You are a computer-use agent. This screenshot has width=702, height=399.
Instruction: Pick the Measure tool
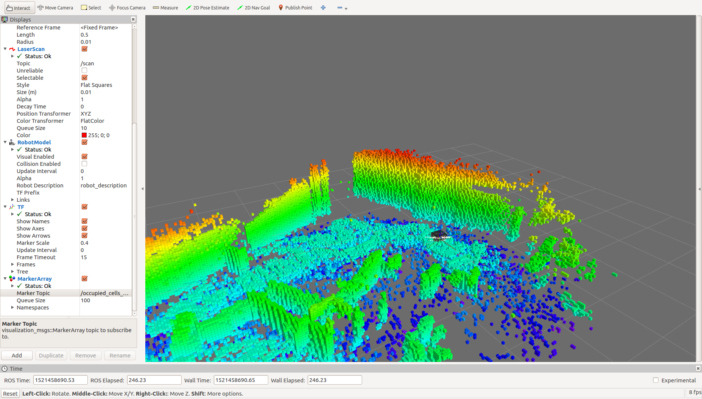(x=165, y=8)
